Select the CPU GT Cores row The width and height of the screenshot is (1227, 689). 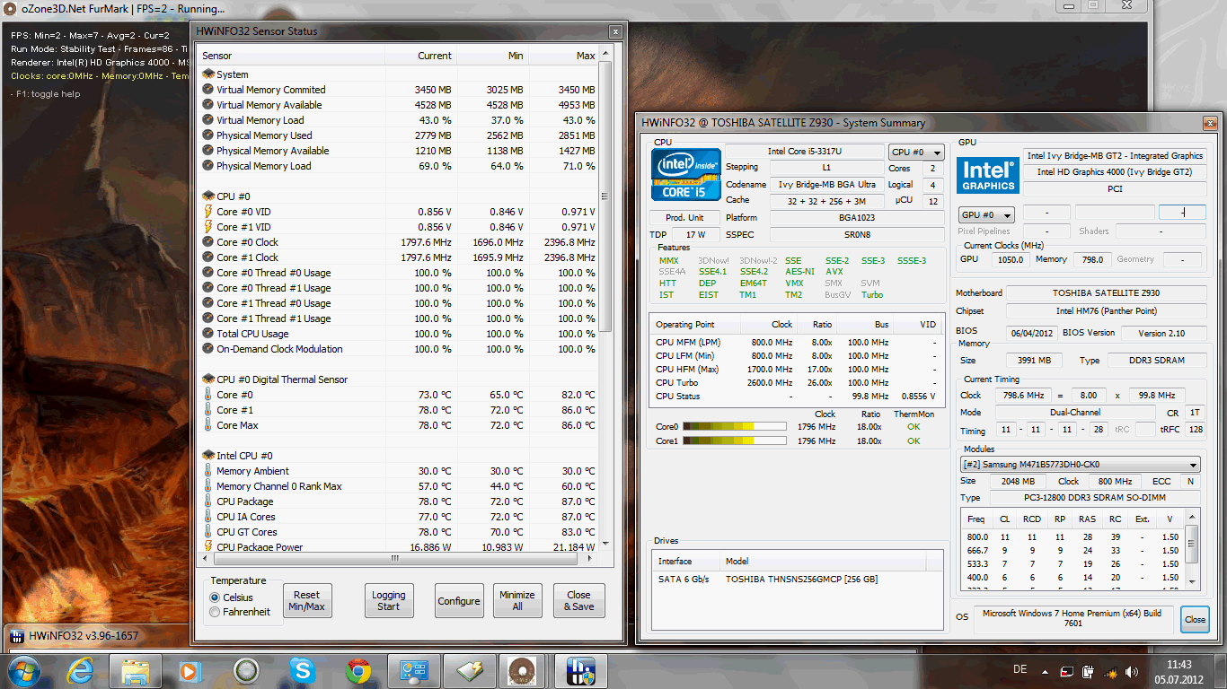click(398, 532)
